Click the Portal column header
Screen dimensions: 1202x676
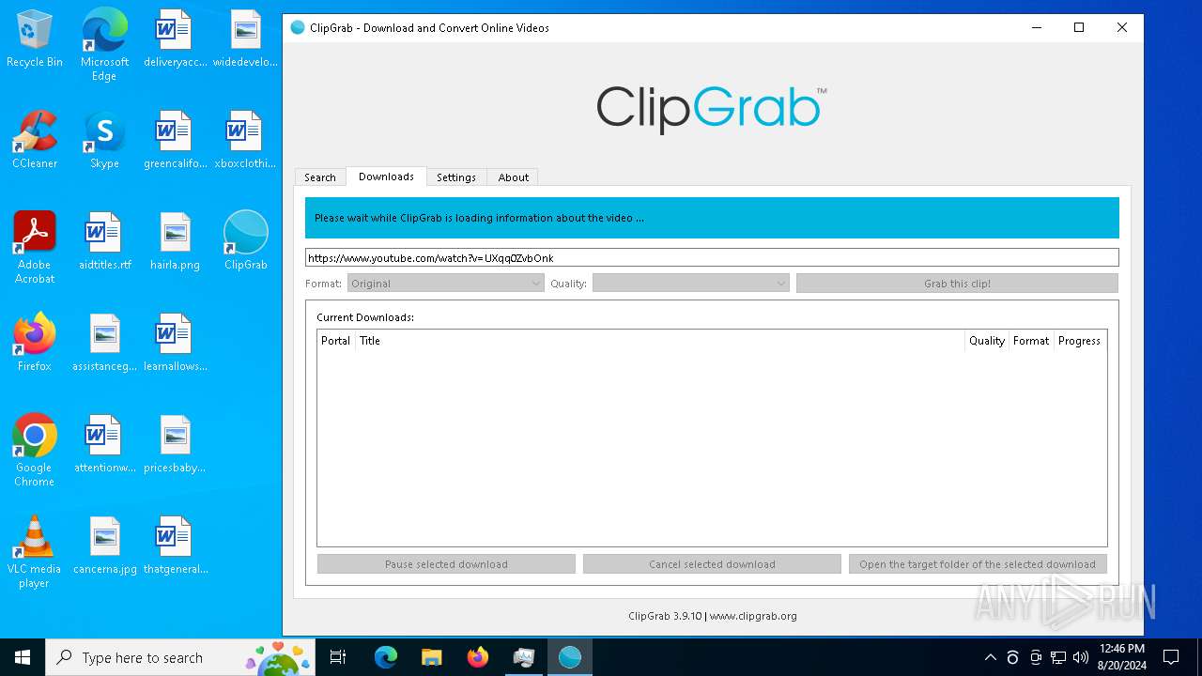pyautogui.click(x=335, y=341)
